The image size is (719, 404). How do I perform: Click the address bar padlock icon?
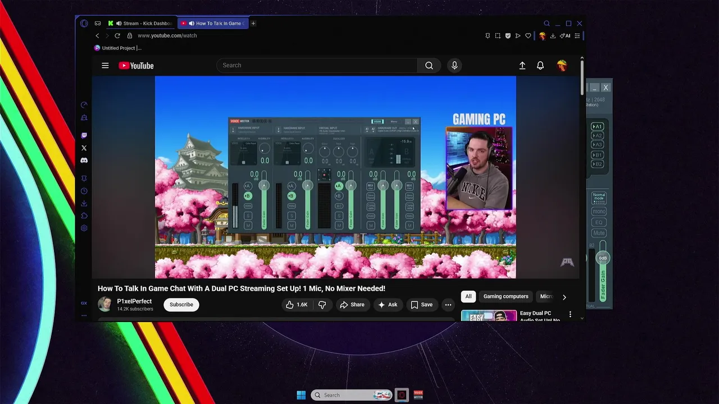pos(130,35)
